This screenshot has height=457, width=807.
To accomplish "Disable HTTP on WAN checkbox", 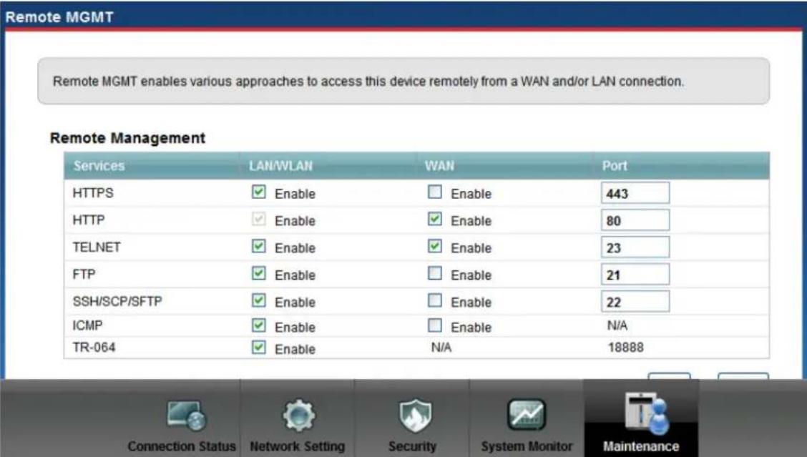I will coord(434,220).
